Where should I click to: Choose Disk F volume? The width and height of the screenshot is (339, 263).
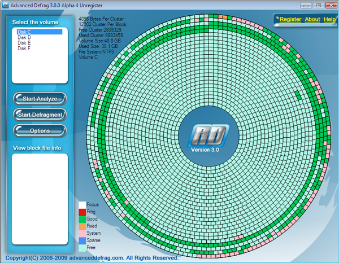click(x=24, y=49)
